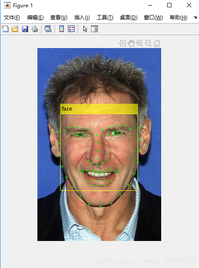Image resolution: width=199 pixels, height=268 pixels.
Task: Open the 窗口(W) menu
Action: click(x=153, y=18)
